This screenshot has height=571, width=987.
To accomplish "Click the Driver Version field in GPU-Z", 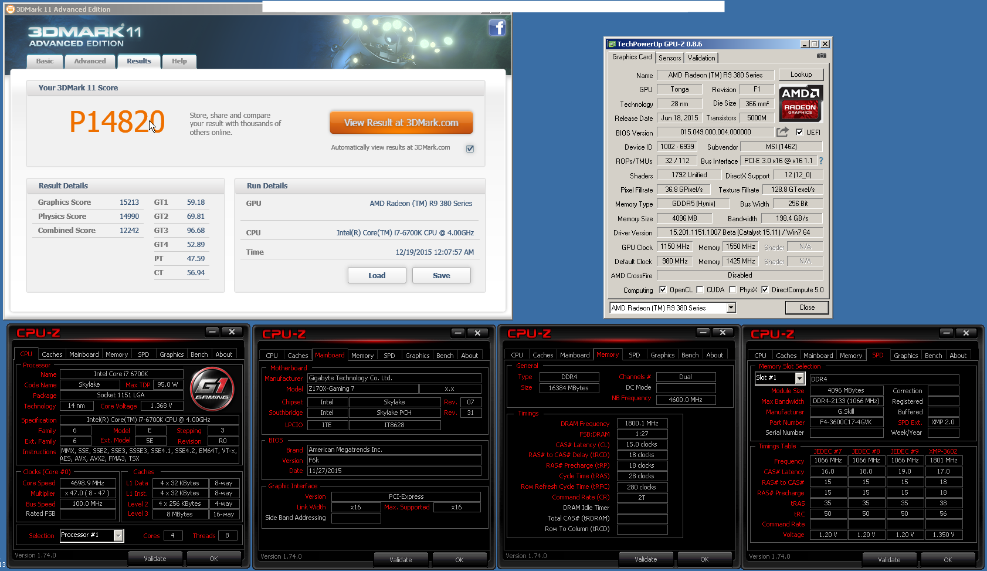I will 740,232.
